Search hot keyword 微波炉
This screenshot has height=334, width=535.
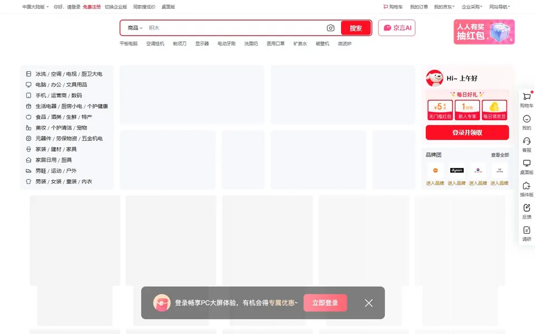point(344,43)
